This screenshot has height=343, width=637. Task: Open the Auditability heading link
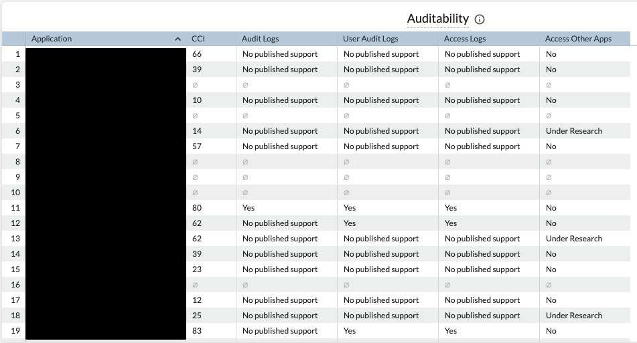pyautogui.click(x=438, y=19)
